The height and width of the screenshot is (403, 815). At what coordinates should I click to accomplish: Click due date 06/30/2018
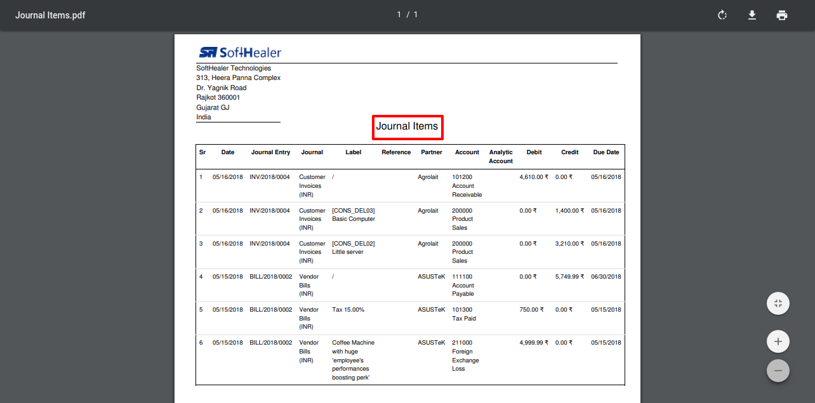pos(606,277)
